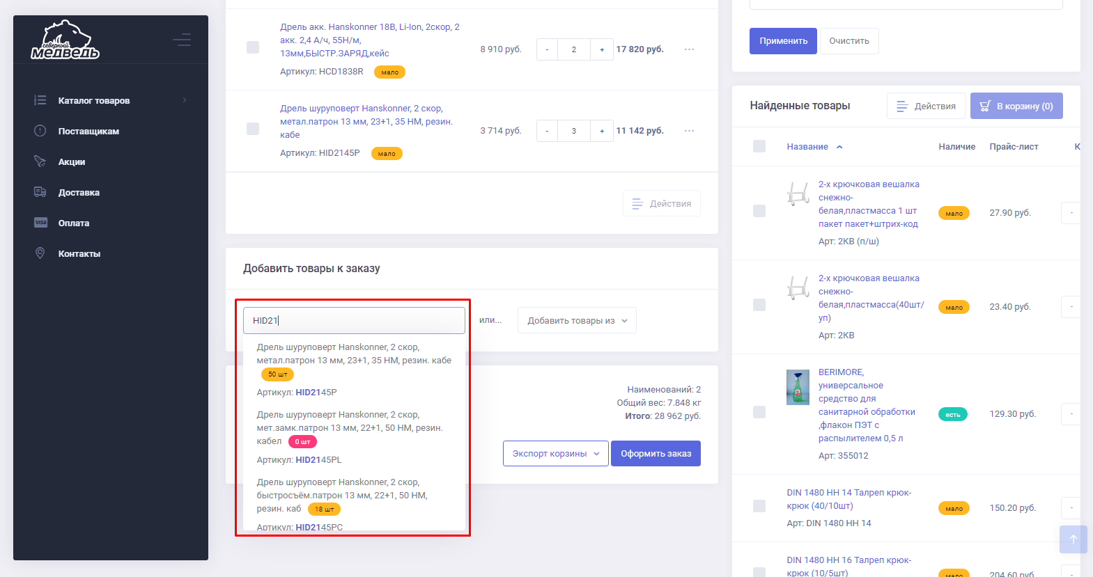Tick the checkbox for drill HID2145P in cart
This screenshot has width=1093, height=577.
(253, 129)
